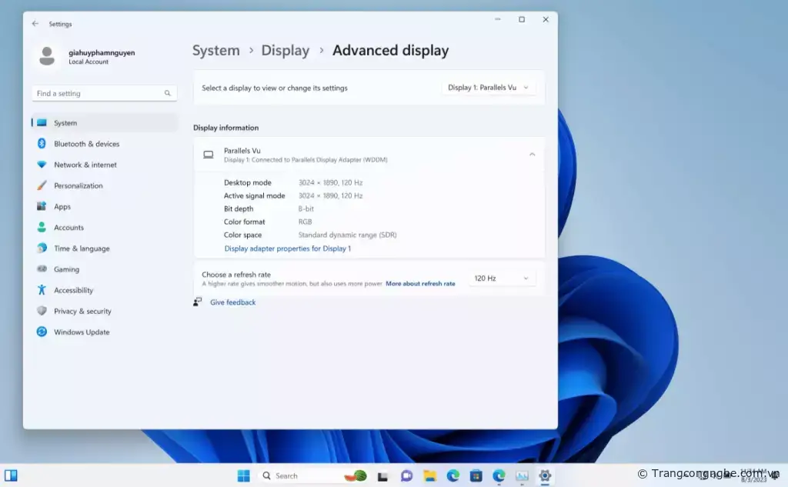Go to Display in the breadcrumb
This screenshot has height=487, width=788.
[285, 51]
